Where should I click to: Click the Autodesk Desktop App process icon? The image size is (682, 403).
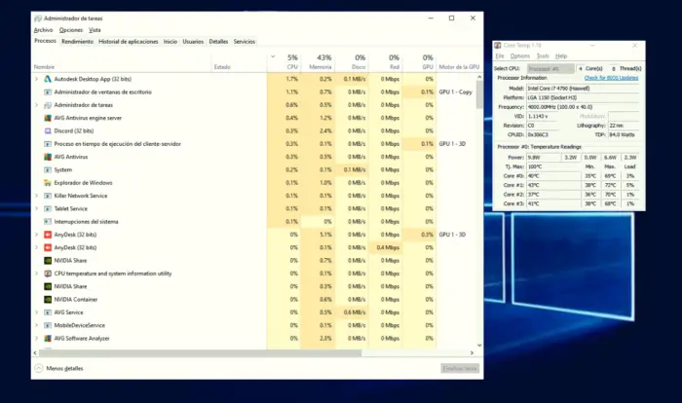[48, 79]
